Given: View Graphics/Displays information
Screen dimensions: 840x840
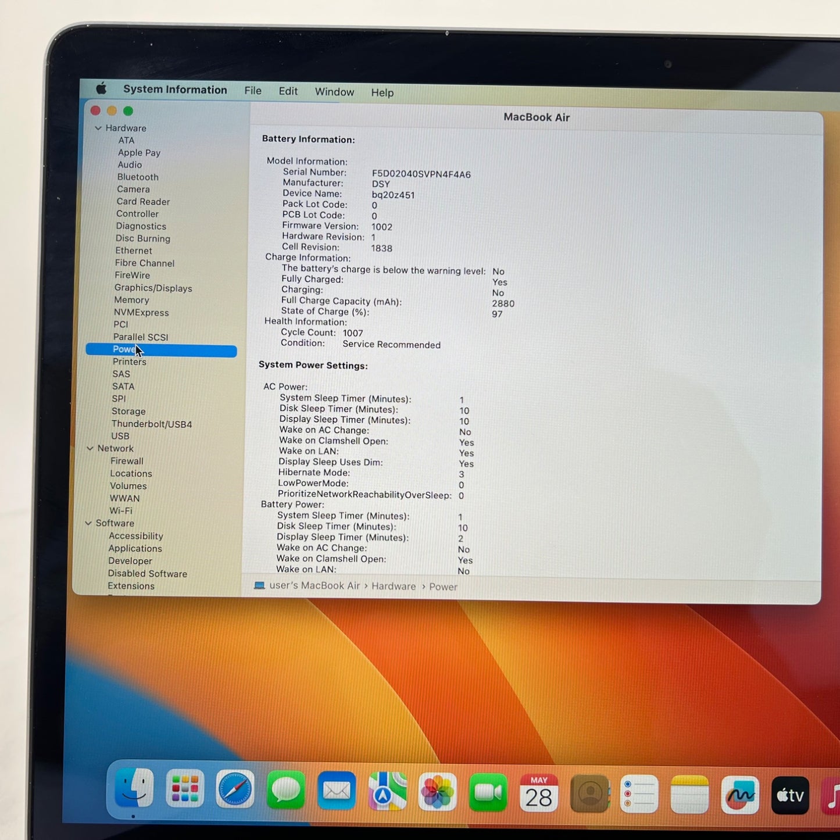Looking at the screenshot, I should click(x=153, y=288).
